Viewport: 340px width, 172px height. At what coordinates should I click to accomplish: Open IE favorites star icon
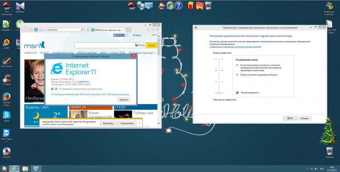pos(153,30)
